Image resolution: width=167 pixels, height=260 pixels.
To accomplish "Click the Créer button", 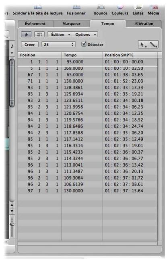I will pos(30,45).
